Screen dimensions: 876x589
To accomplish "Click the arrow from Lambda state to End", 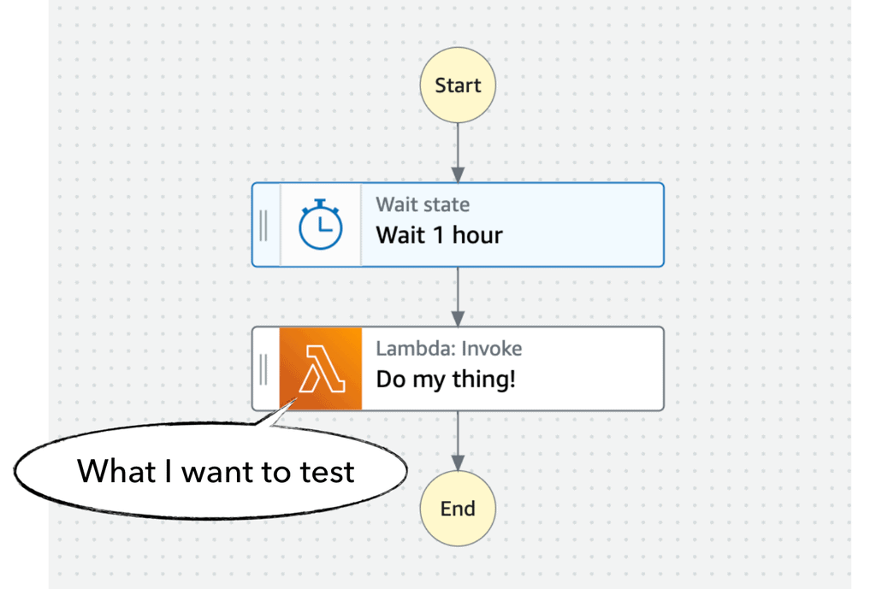I will [458, 439].
